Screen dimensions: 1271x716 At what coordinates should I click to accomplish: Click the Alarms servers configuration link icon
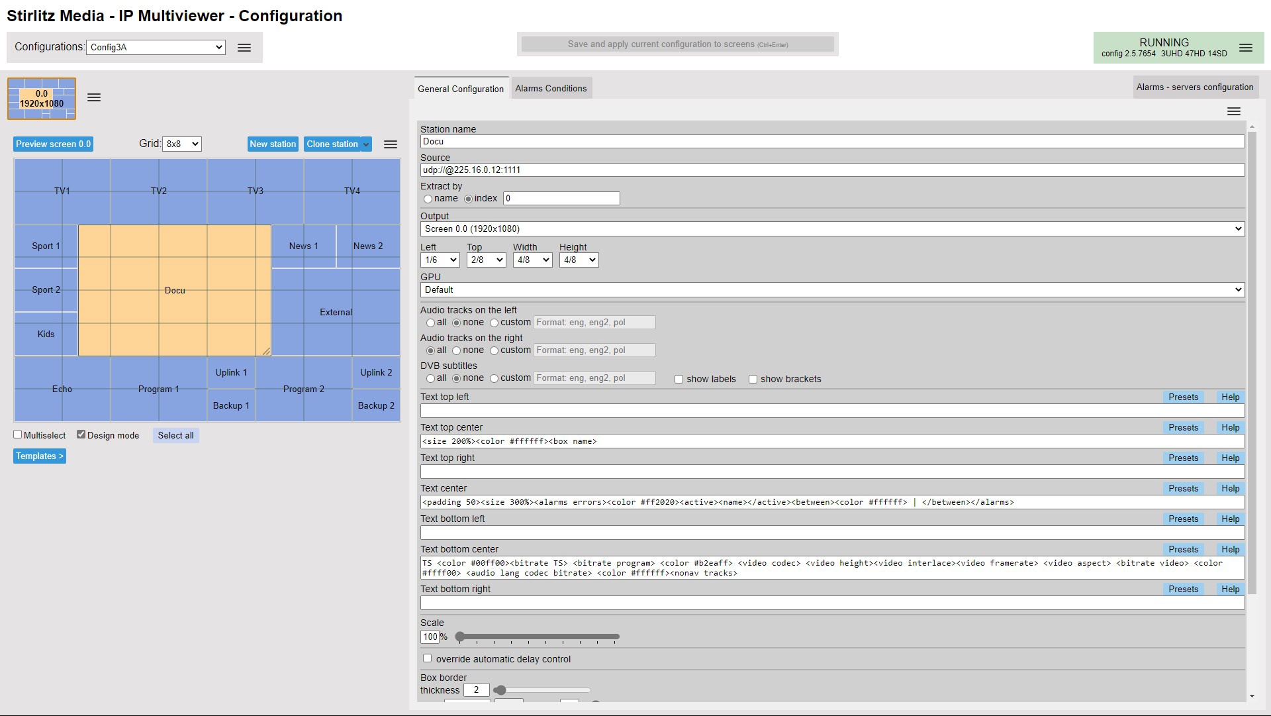coord(1192,87)
